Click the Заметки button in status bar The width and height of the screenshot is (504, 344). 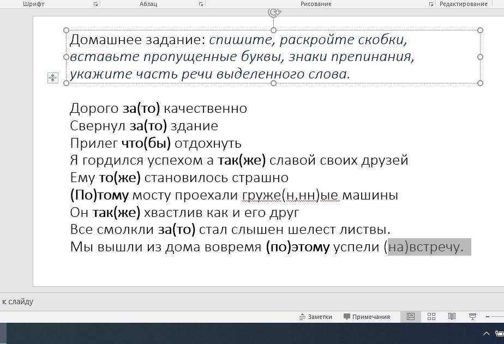pyautogui.click(x=316, y=317)
